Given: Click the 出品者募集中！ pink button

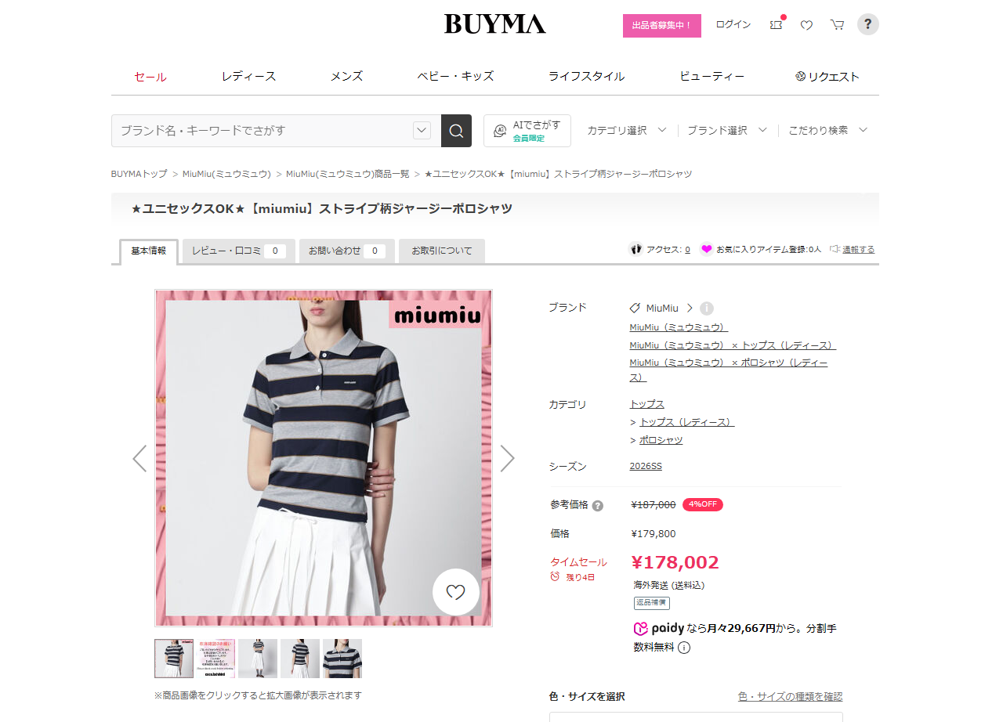Looking at the screenshot, I should [x=662, y=25].
